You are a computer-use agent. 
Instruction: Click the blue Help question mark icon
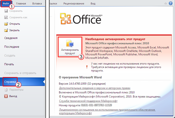tap(170, 3)
